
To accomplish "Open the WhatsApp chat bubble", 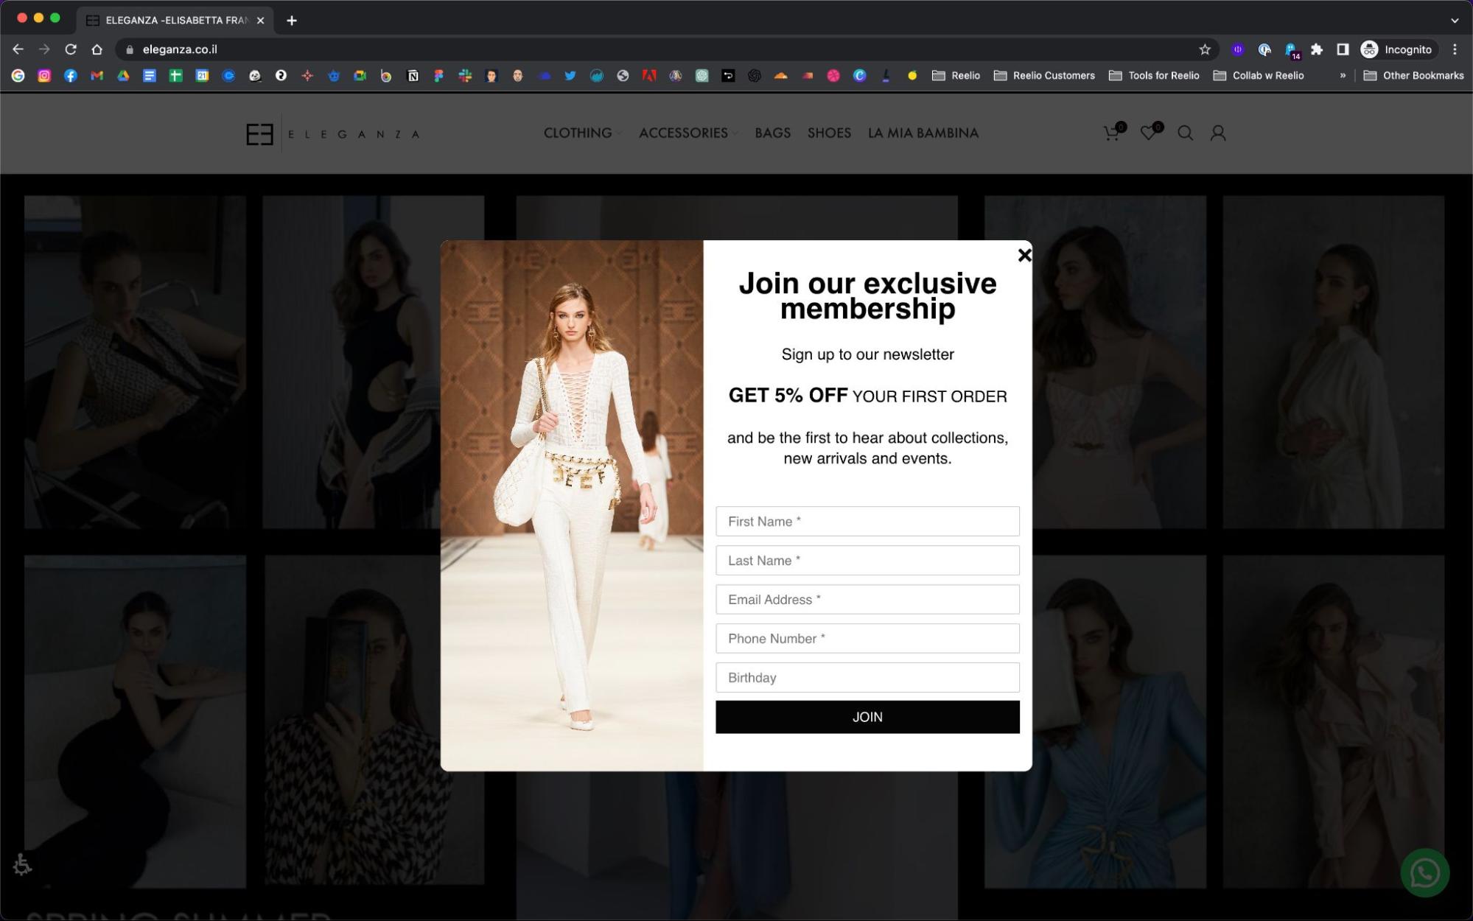I will (1424, 873).
